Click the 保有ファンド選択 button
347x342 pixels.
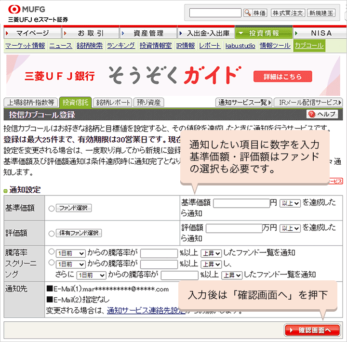(79, 233)
